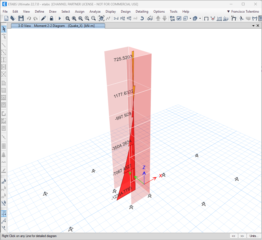Save the model with floppy disk icon
The height and width of the screenshot is (240, 262).
click(21, 18)
